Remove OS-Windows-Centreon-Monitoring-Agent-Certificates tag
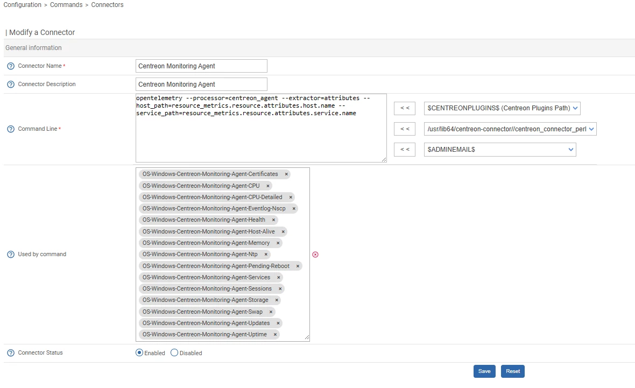 [x=286, y=174]
